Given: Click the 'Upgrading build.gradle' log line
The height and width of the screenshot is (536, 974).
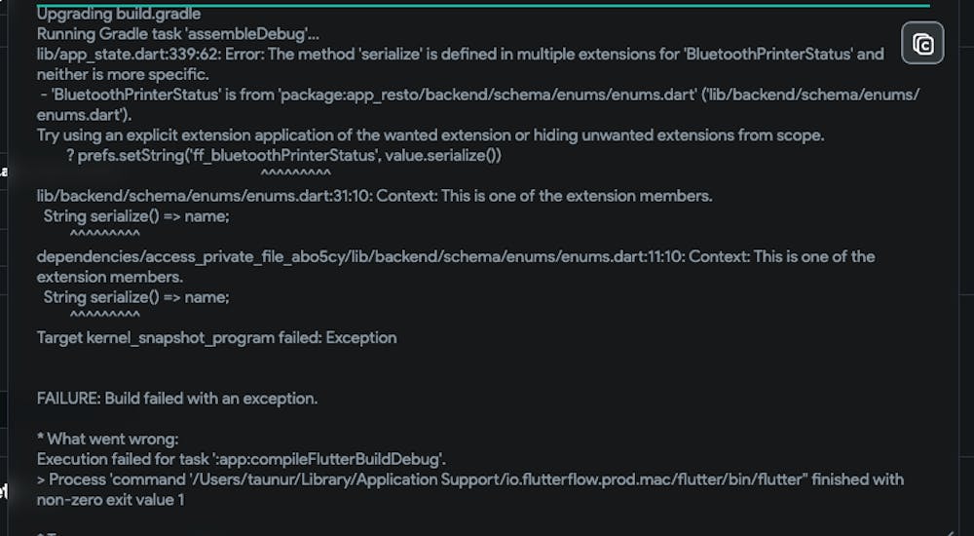Looking at the screenshot, I should pyautogui.click(x=119, y=15).
